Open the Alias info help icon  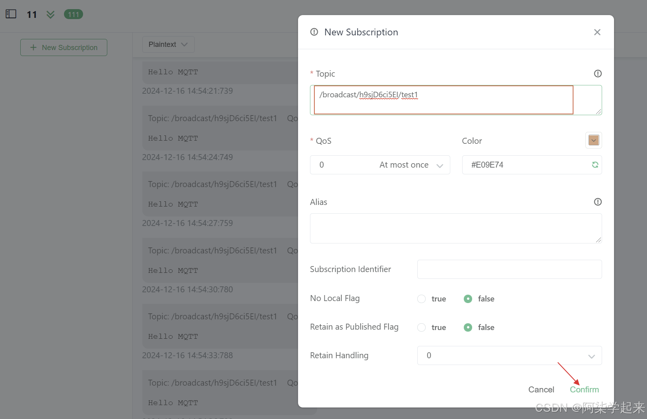pyautogui.click(x=598, y=202)
